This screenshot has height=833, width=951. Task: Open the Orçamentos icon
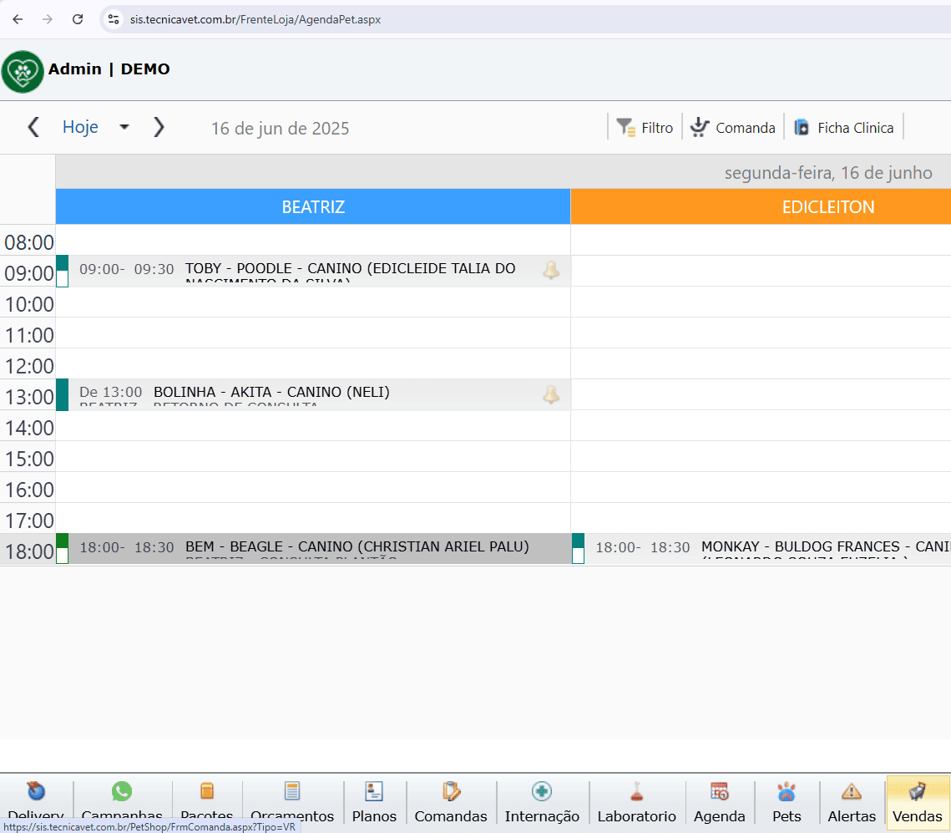point(291,791)
